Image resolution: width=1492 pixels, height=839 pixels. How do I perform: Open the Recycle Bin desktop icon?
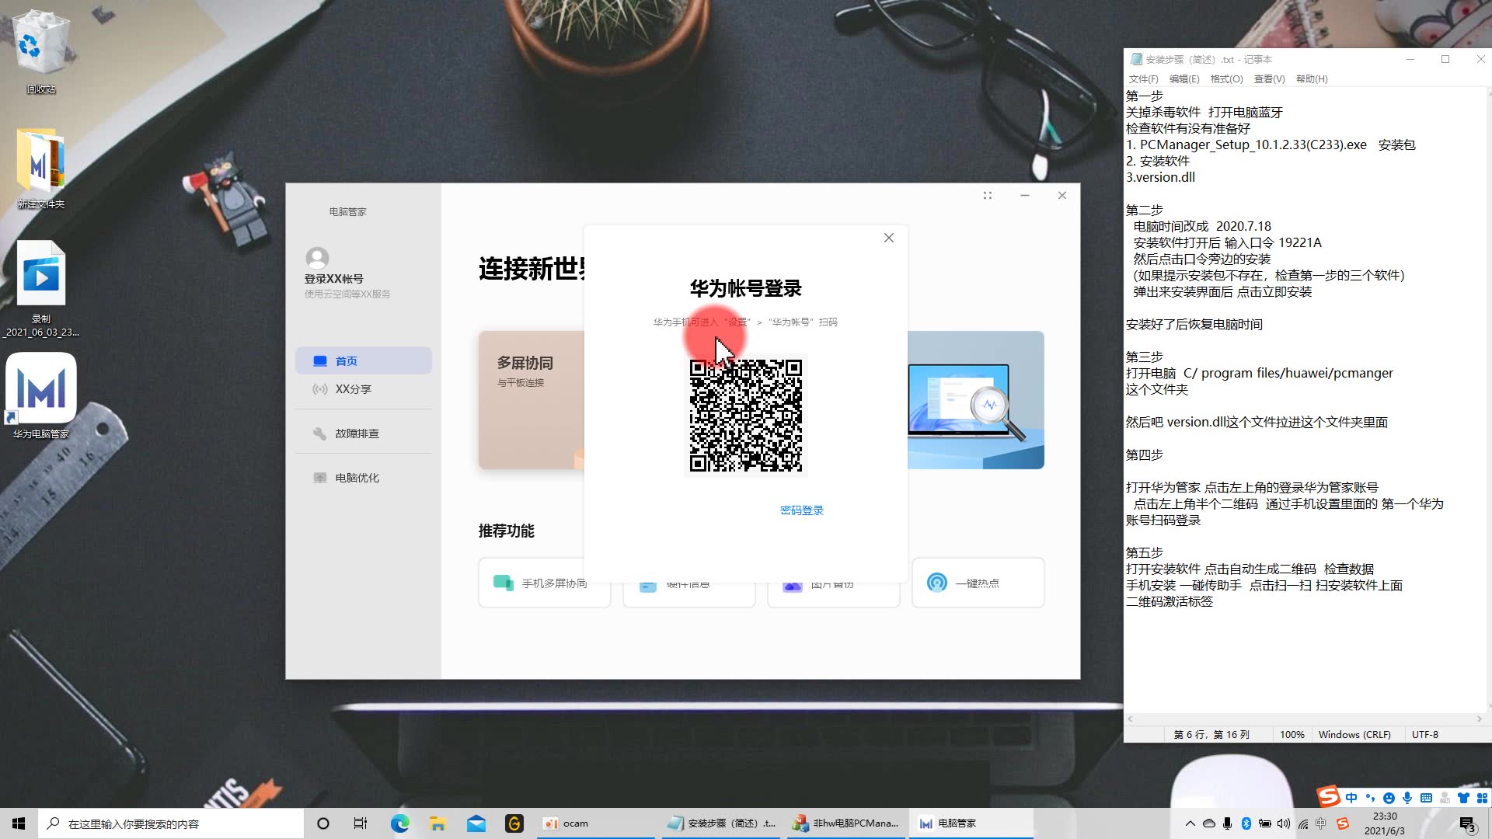(x=41, y=51)
